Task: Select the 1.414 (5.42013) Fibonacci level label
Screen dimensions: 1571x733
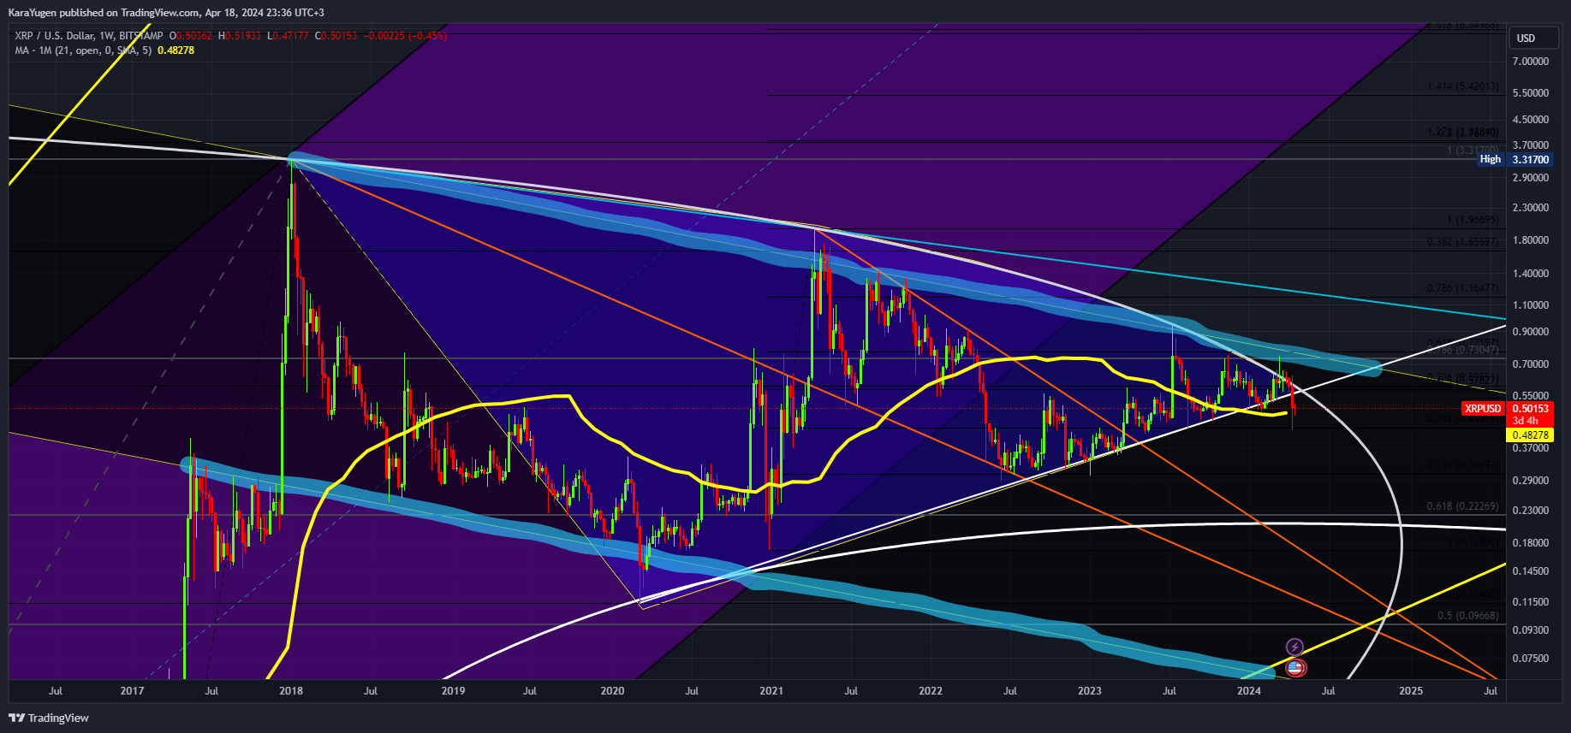Action: [1462, 86]
